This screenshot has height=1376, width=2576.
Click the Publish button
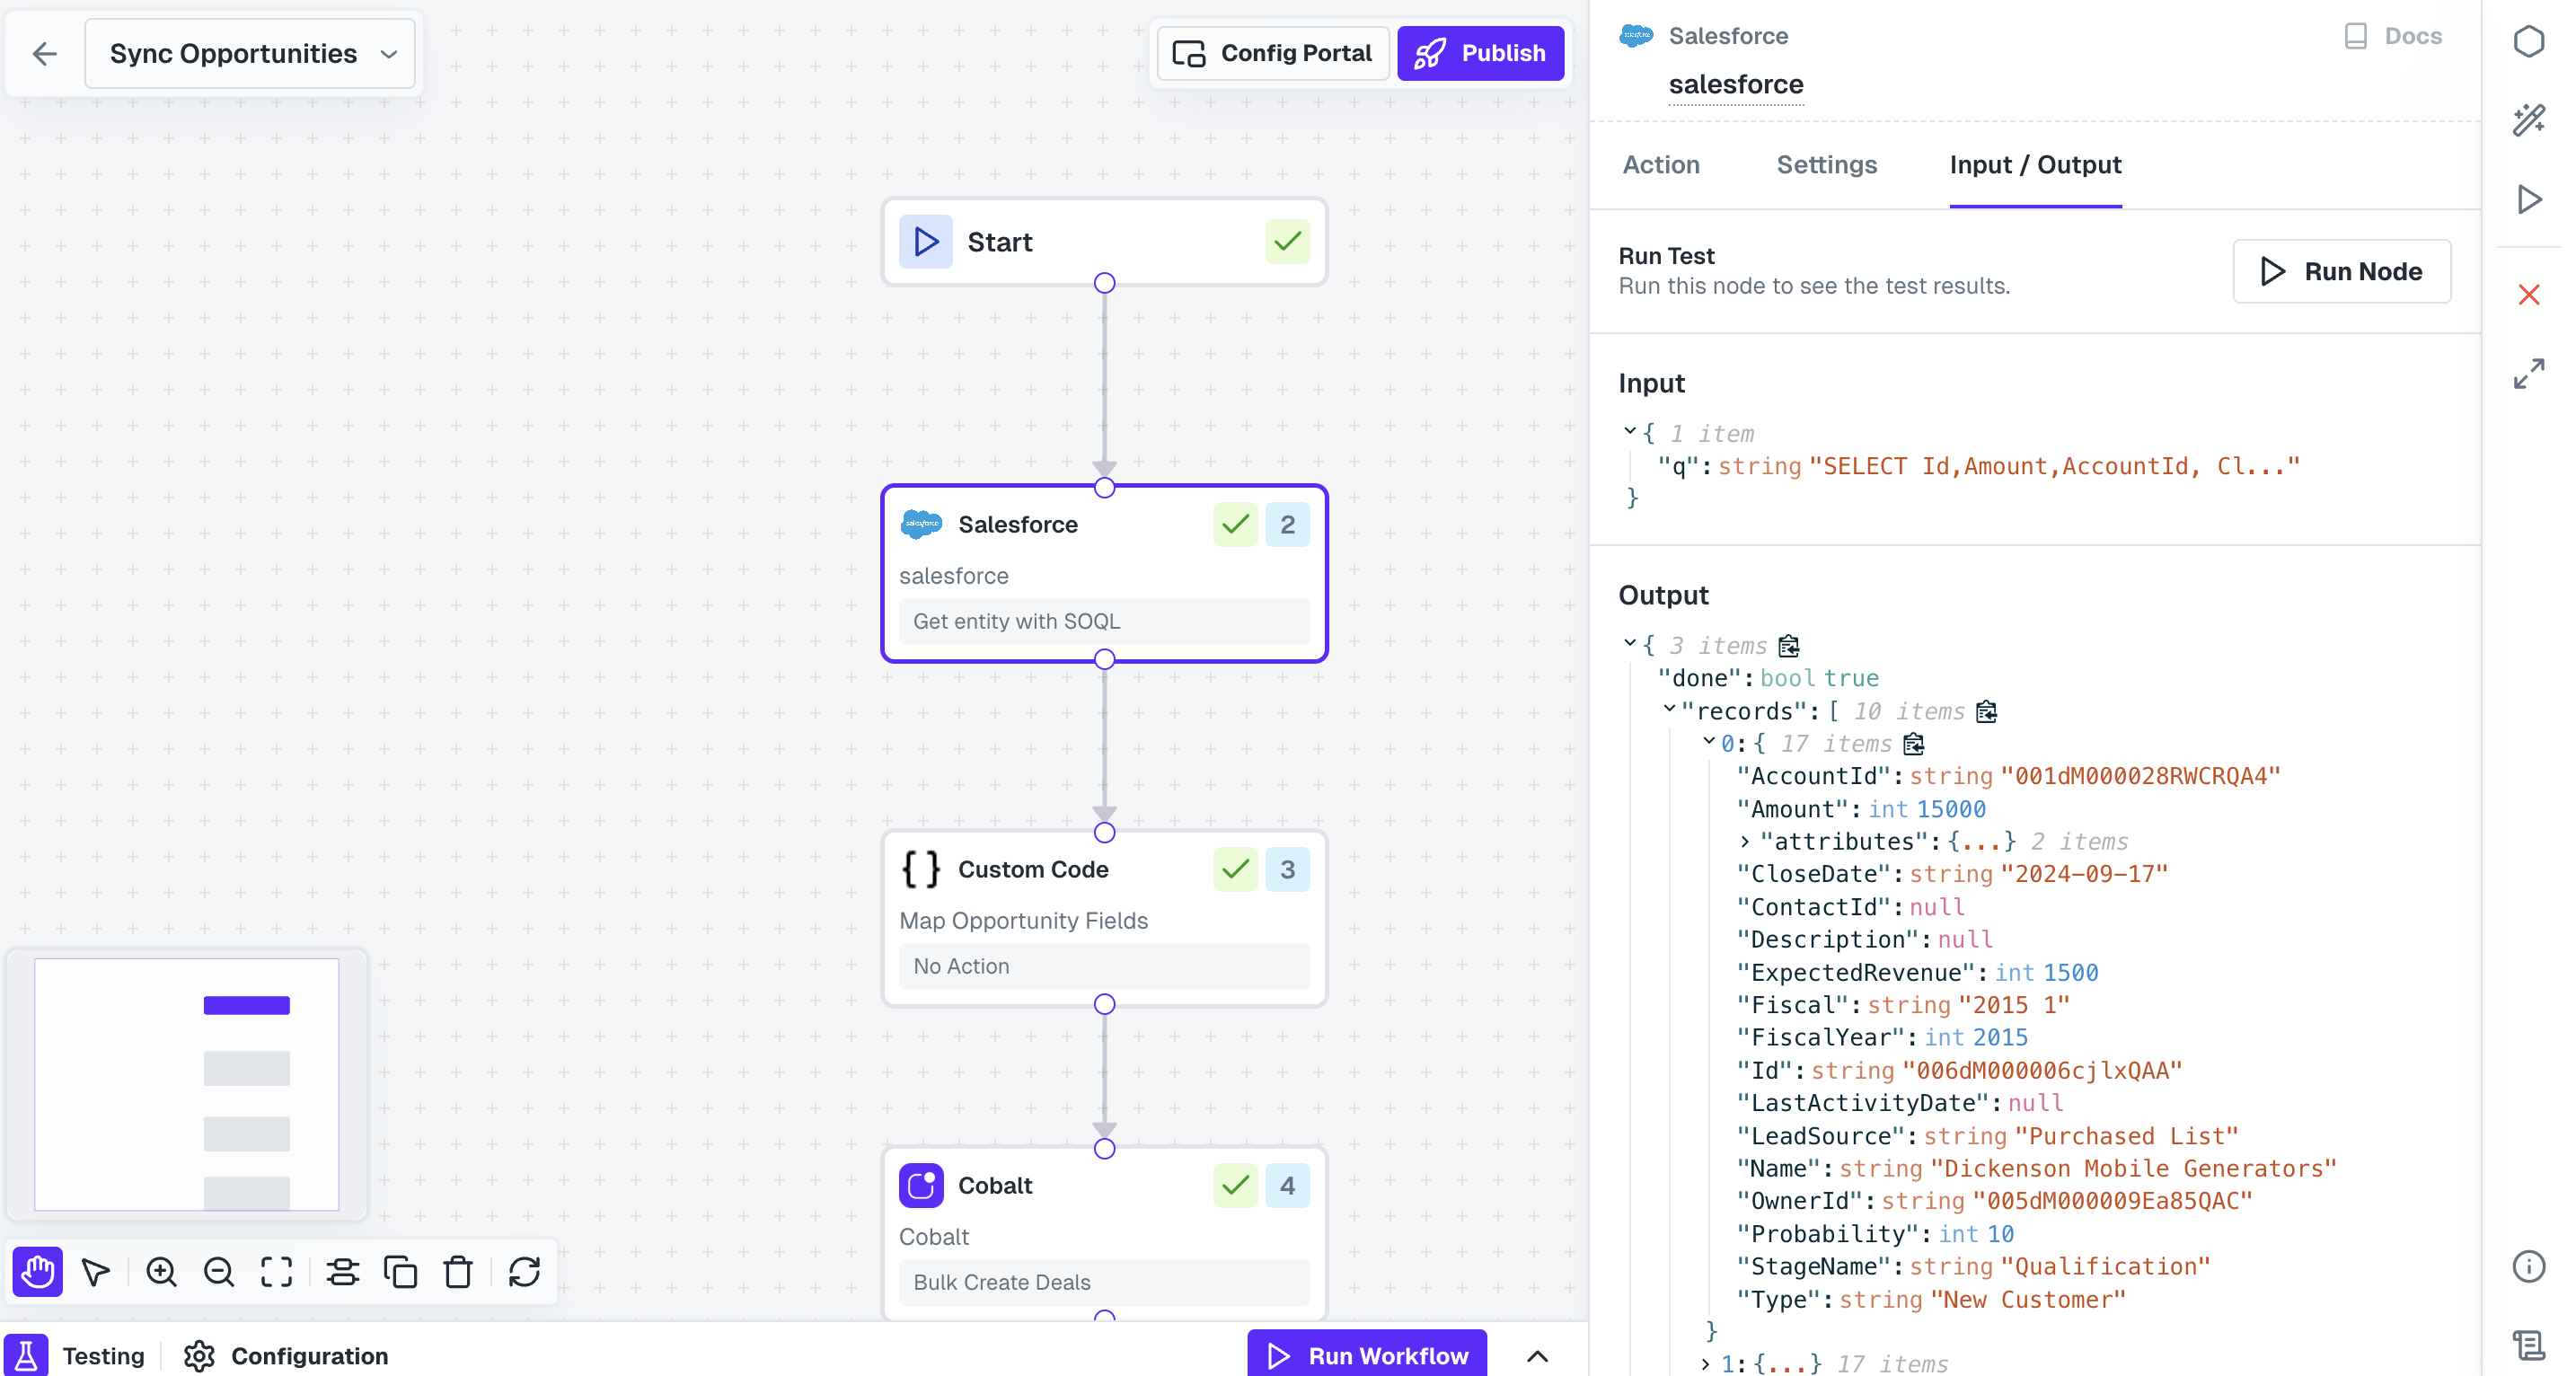(1480, 54)
